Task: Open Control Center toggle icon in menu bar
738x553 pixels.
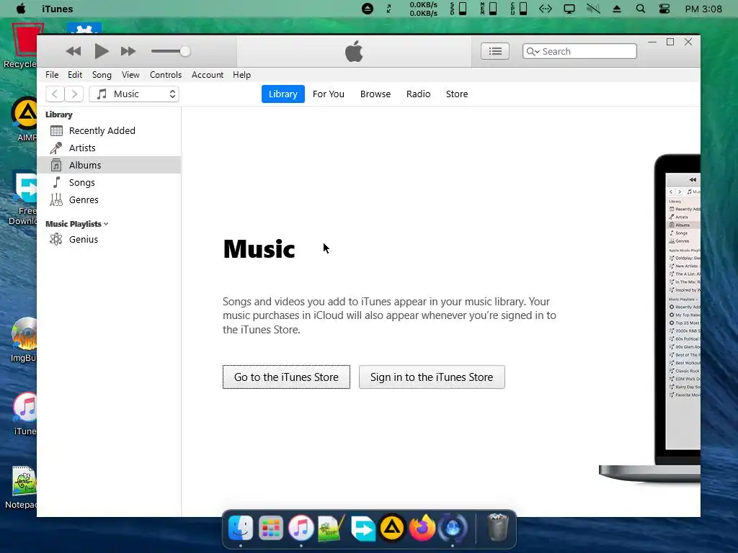Action: coord(664,9)
